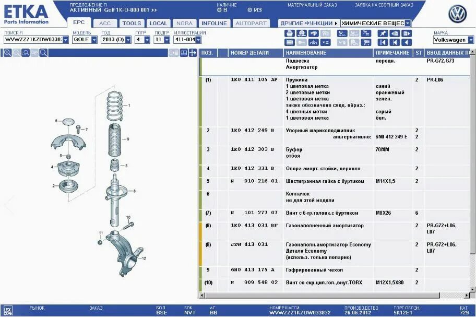Viewport: 476px width, 317px height.
Task: Switch to the NORA tab
Action: [x=184, y=23]
